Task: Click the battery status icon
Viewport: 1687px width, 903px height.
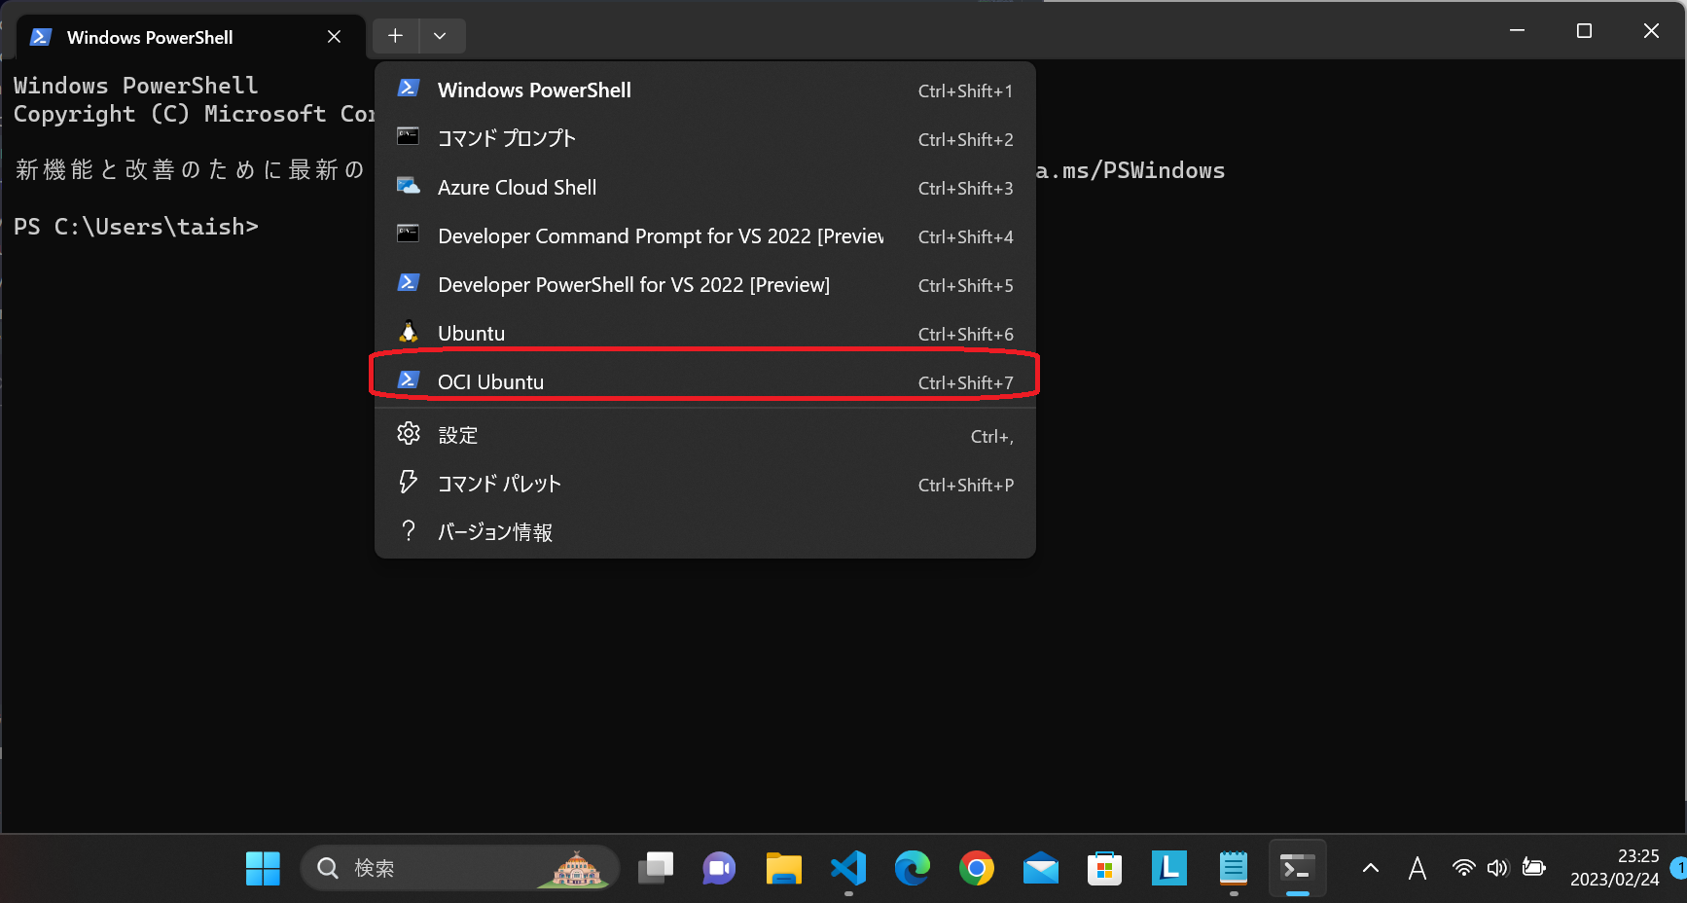Action: coord(1534,867)
